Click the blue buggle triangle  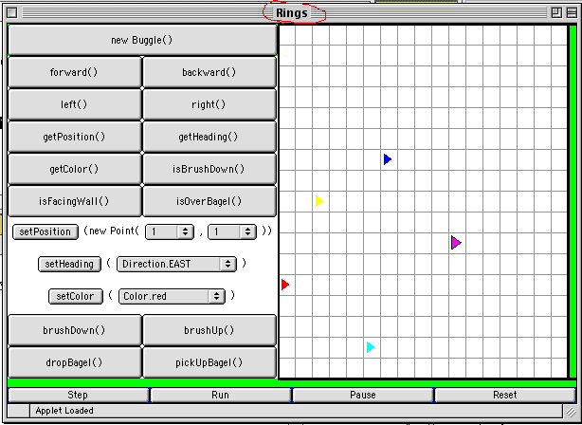point(387,159)
